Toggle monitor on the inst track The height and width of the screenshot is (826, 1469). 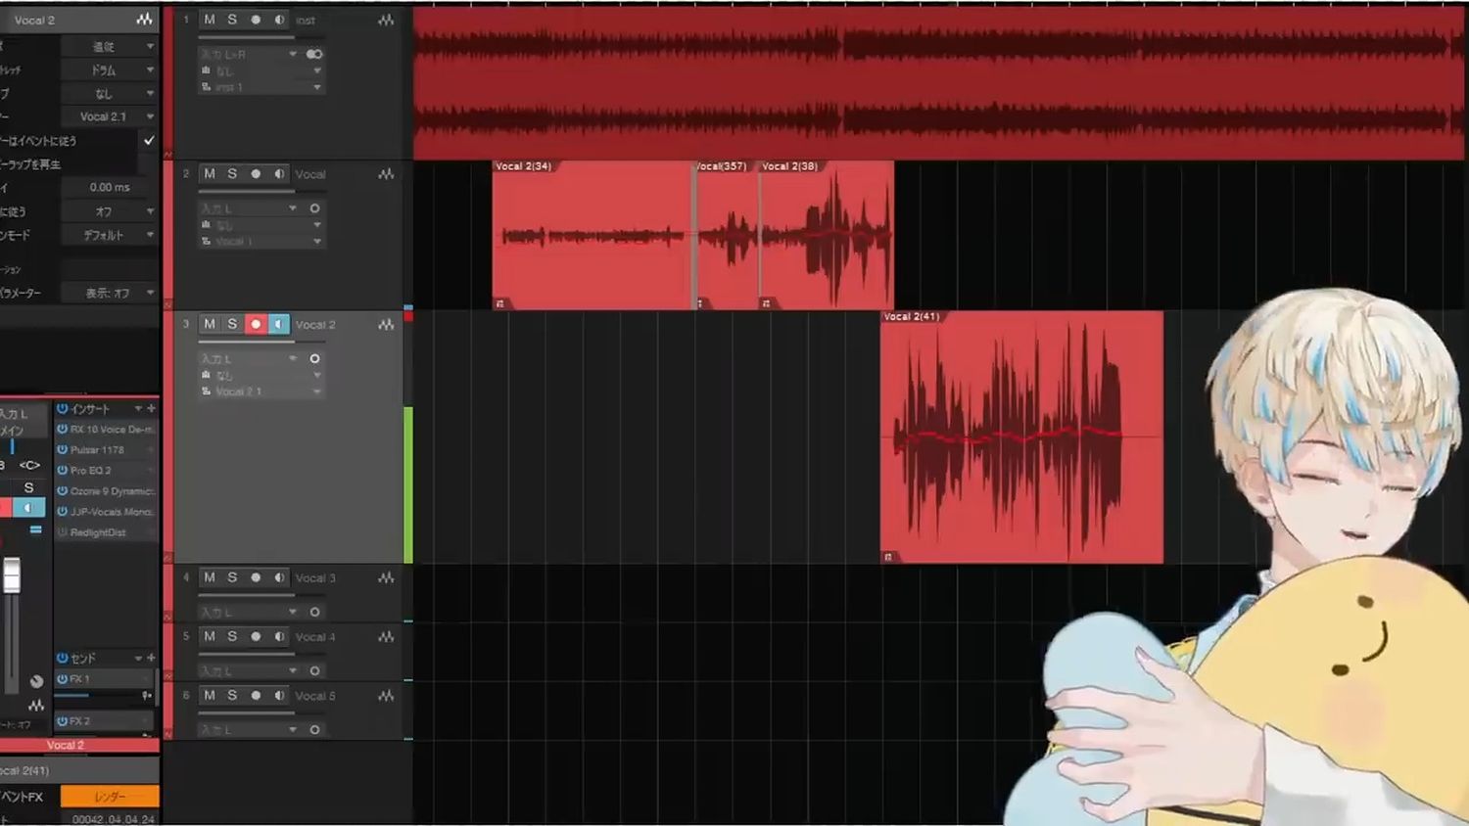[279, 20]
